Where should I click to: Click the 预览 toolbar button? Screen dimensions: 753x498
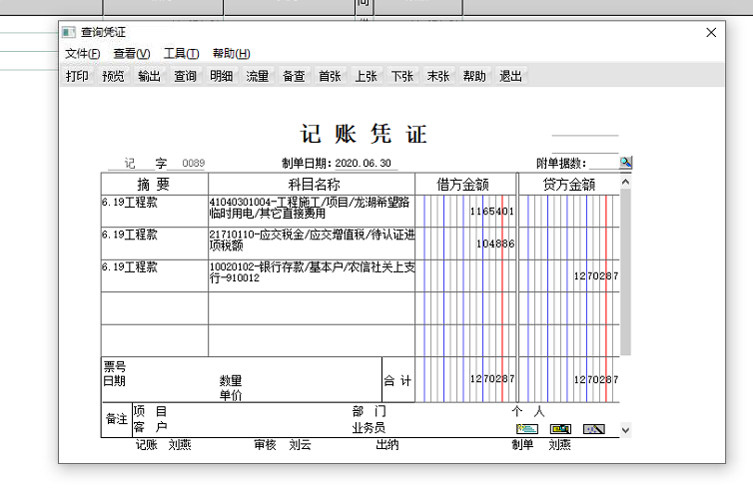(113, 76)
